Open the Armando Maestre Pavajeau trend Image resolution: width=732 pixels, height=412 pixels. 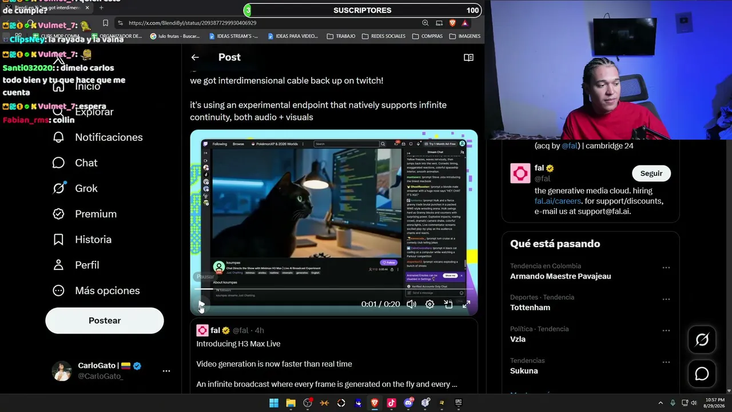pos(560,276)
